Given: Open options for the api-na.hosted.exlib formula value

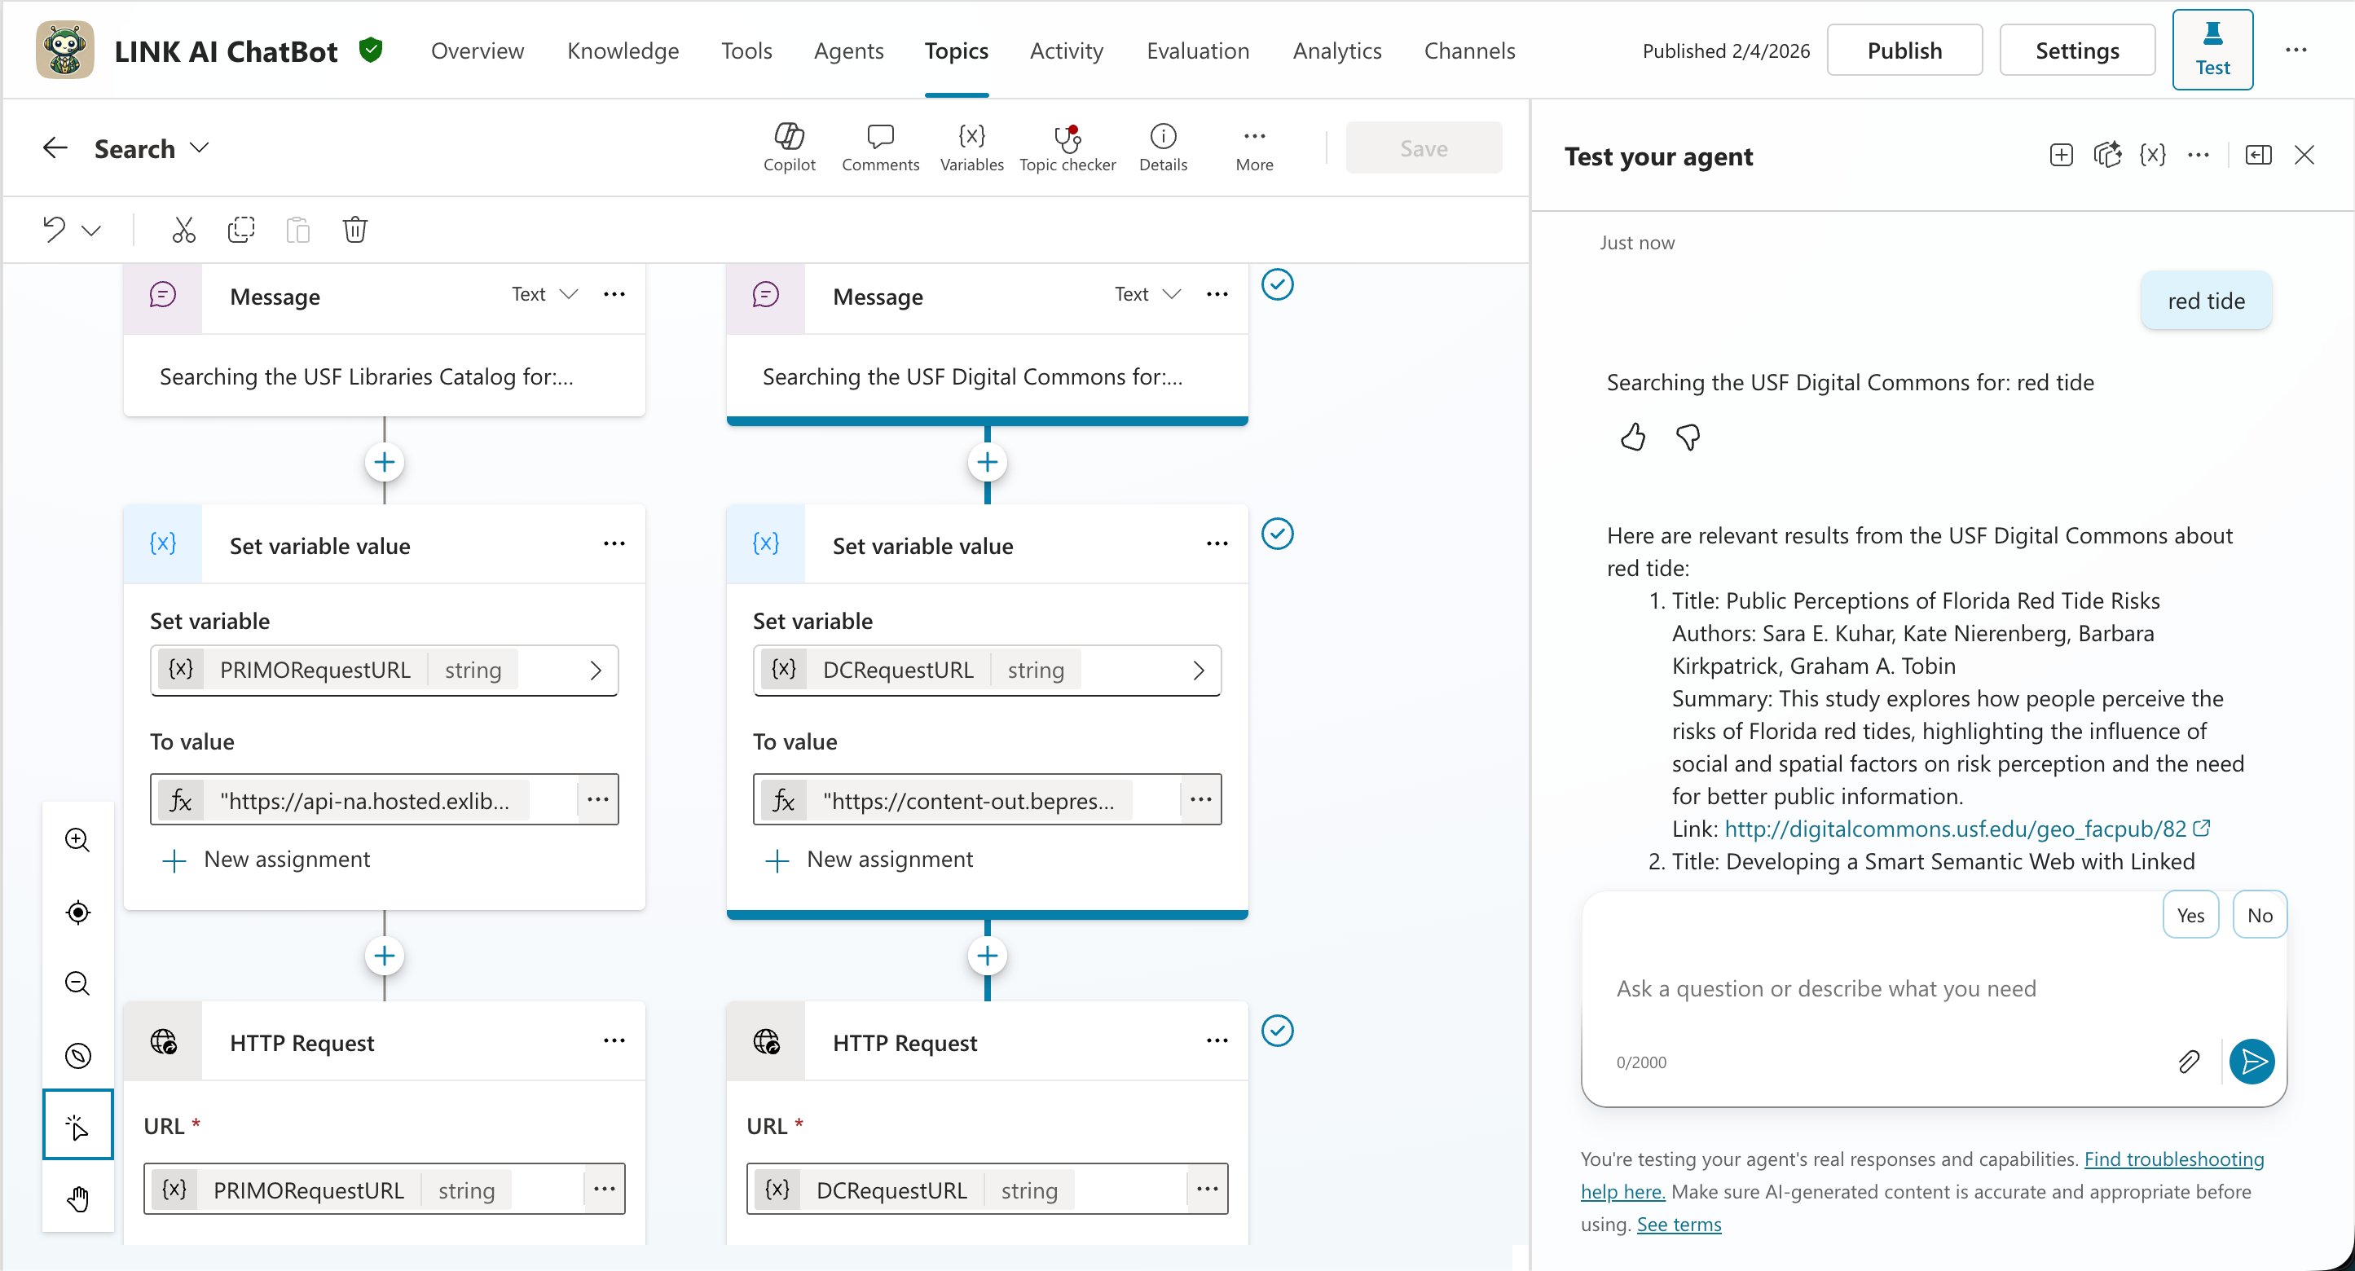Looking at the screenshot, I should (x=598, y=799).
